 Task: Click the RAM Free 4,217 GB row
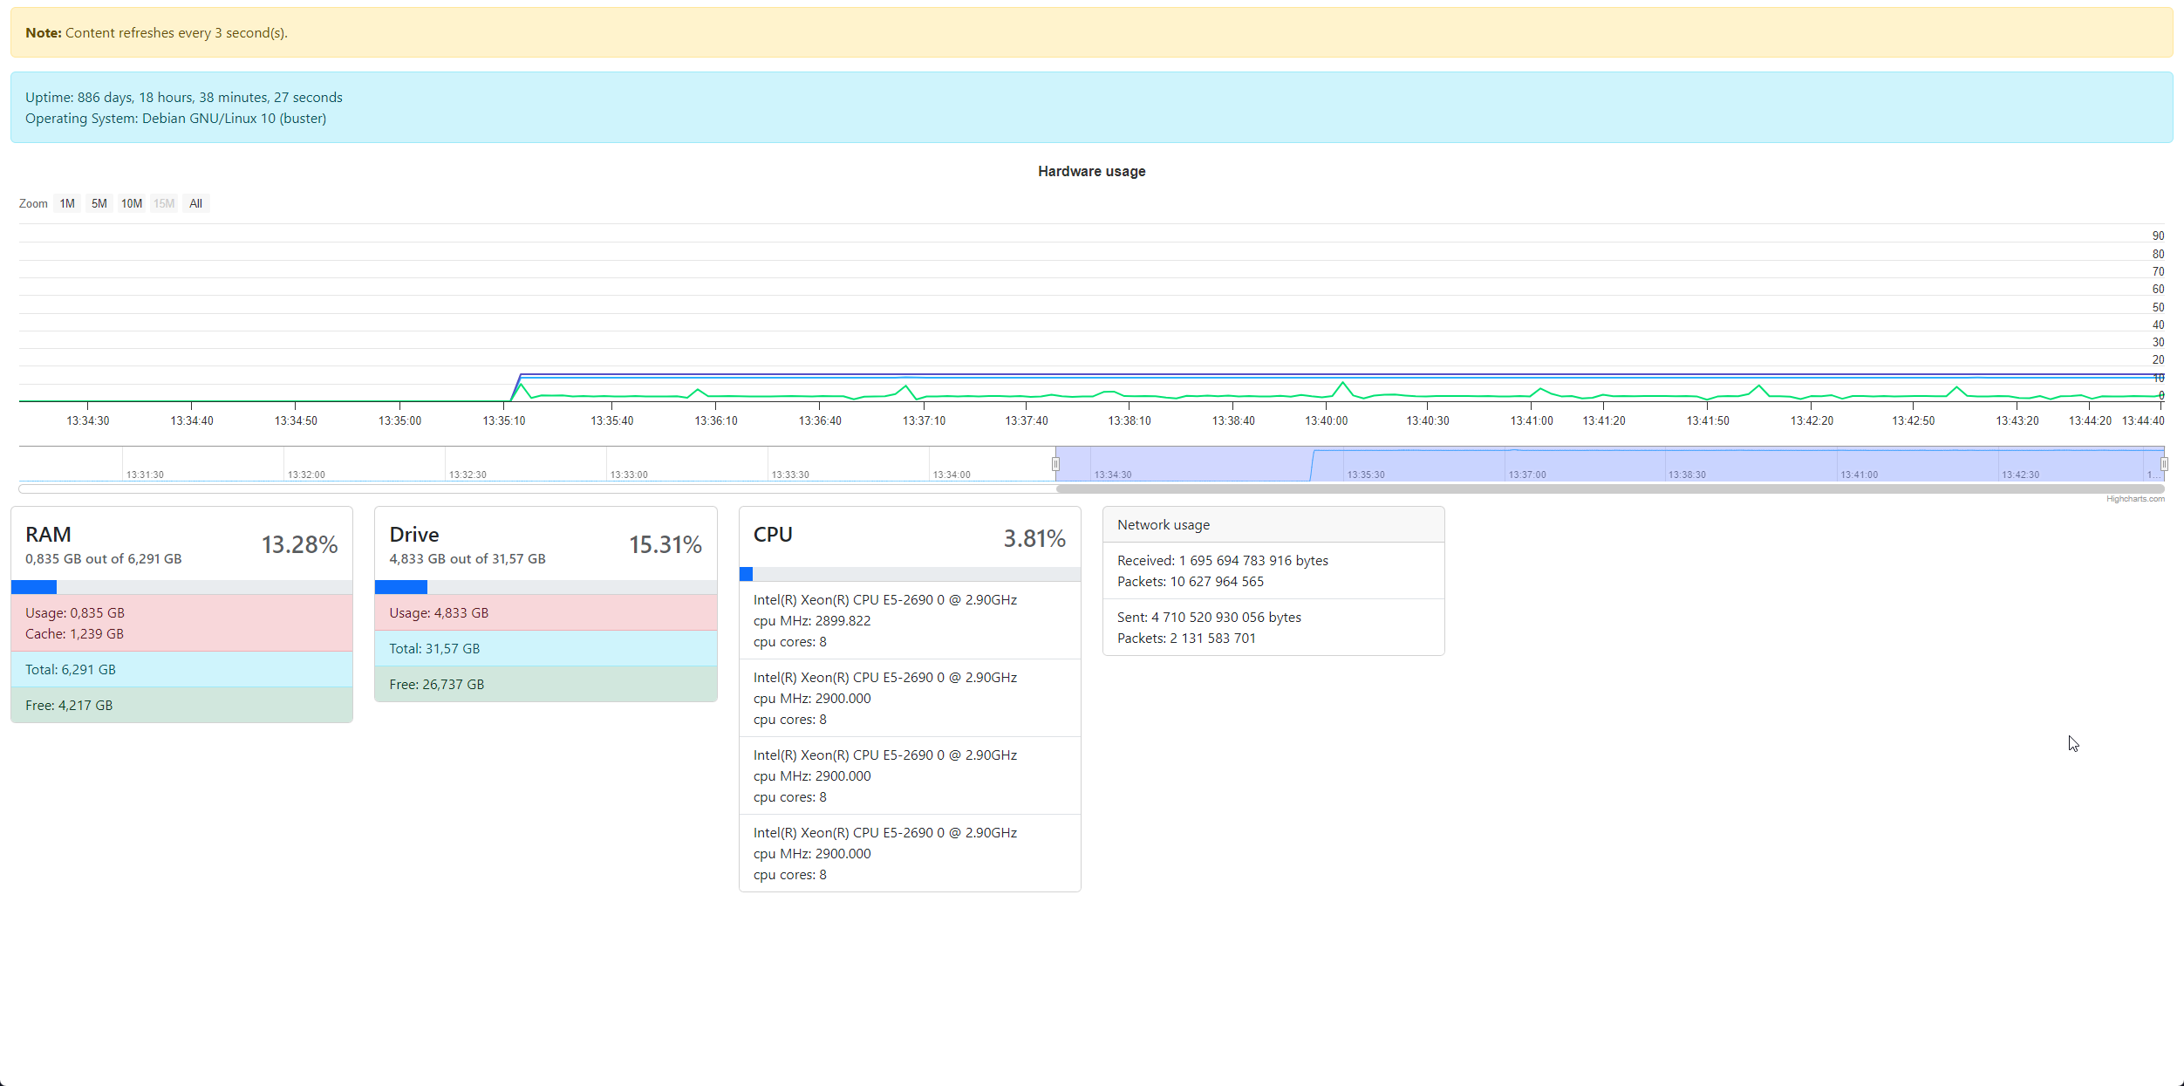click(x=181, y=705)
